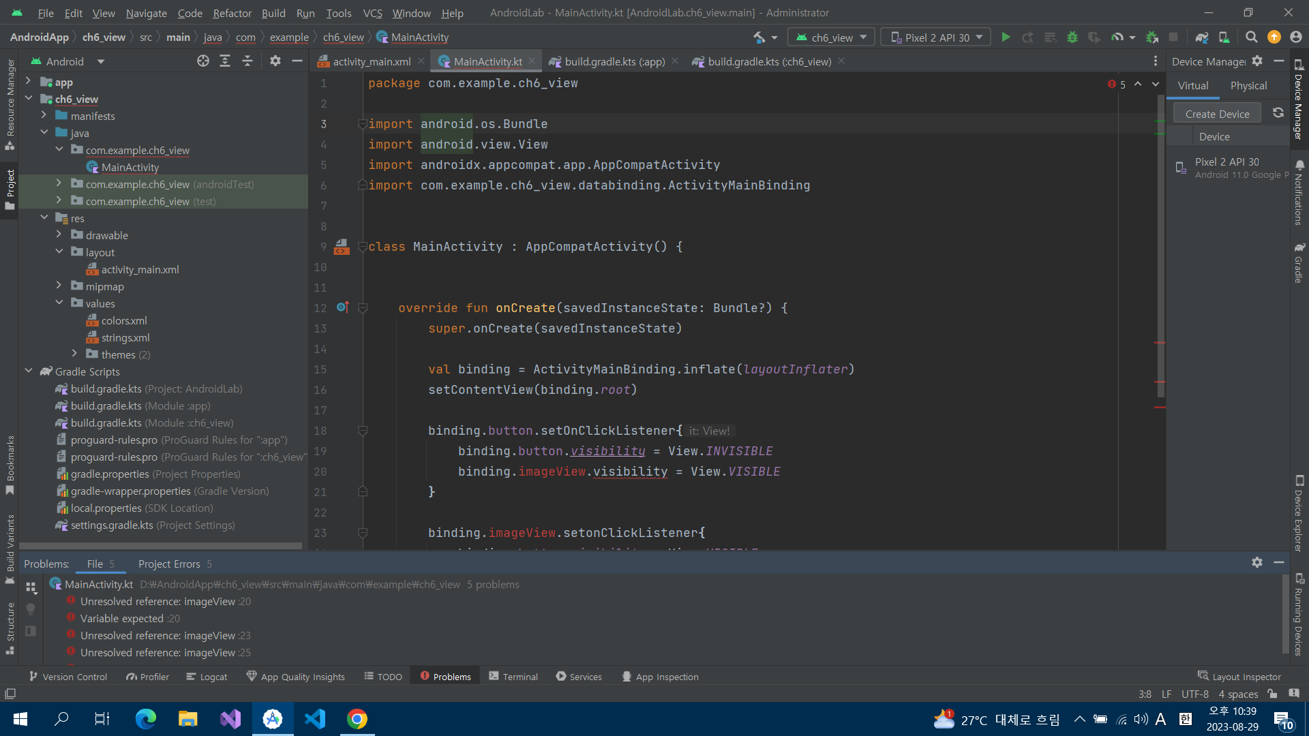Click the Make Project hammer icon
The image size is (1309, 736).
(759, 37)
